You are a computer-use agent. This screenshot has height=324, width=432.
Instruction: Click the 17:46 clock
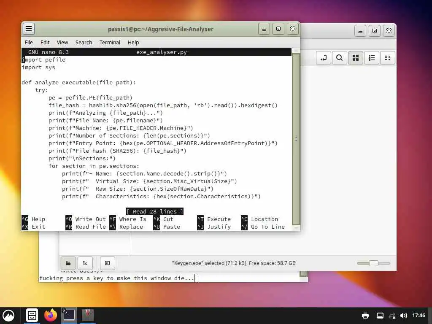(418, 316)
